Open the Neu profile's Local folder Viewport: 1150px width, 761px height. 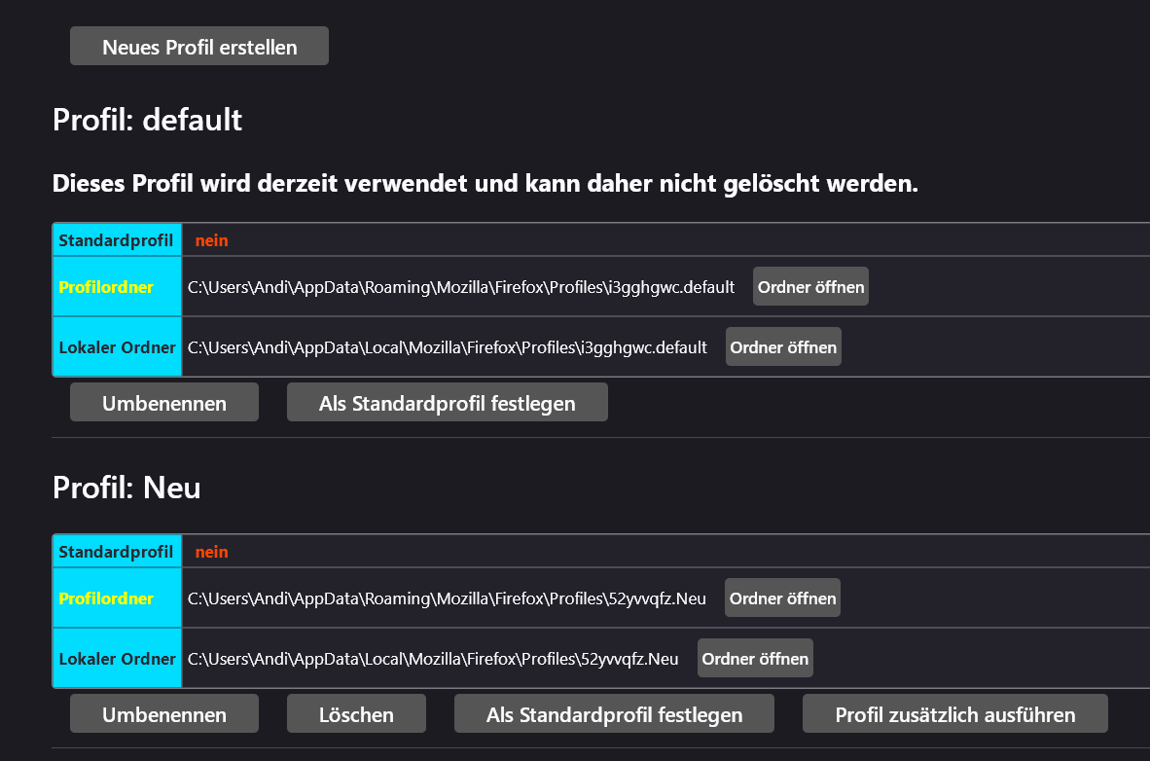click(755, 659)
